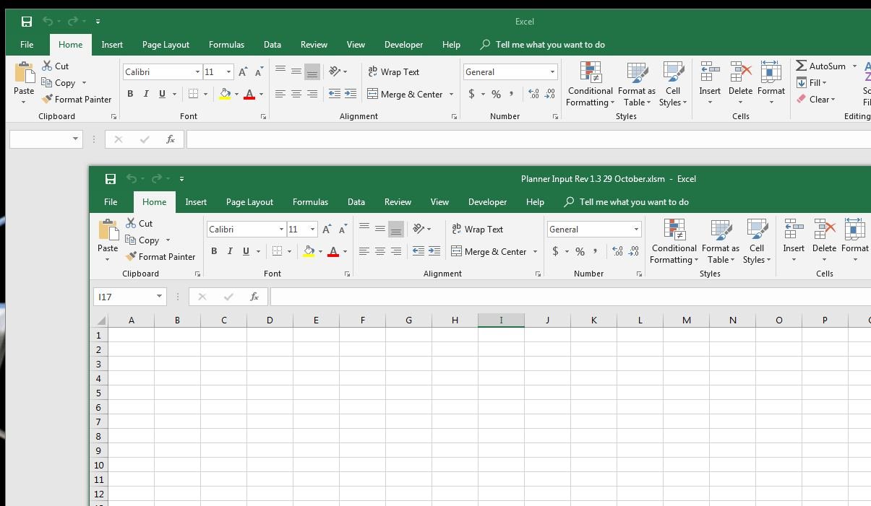Click Clear button in back Excel window

point(816,99)
